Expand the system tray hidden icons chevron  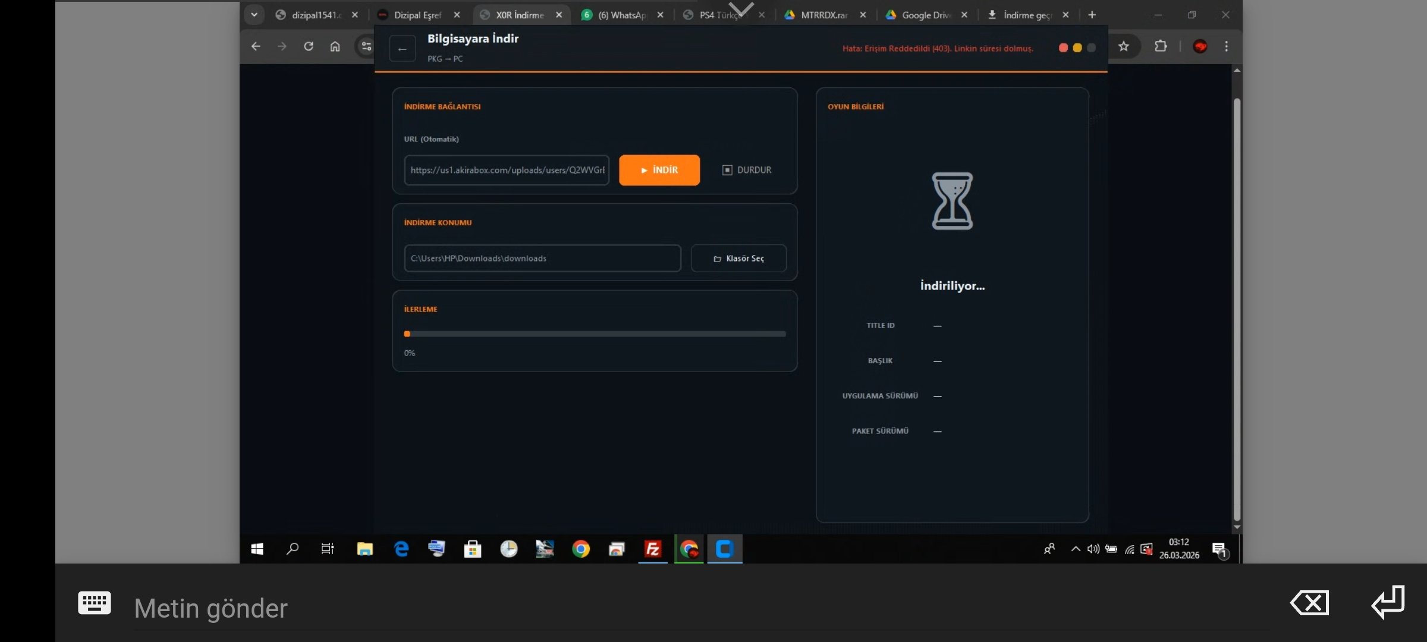(x=1075, y=549)
